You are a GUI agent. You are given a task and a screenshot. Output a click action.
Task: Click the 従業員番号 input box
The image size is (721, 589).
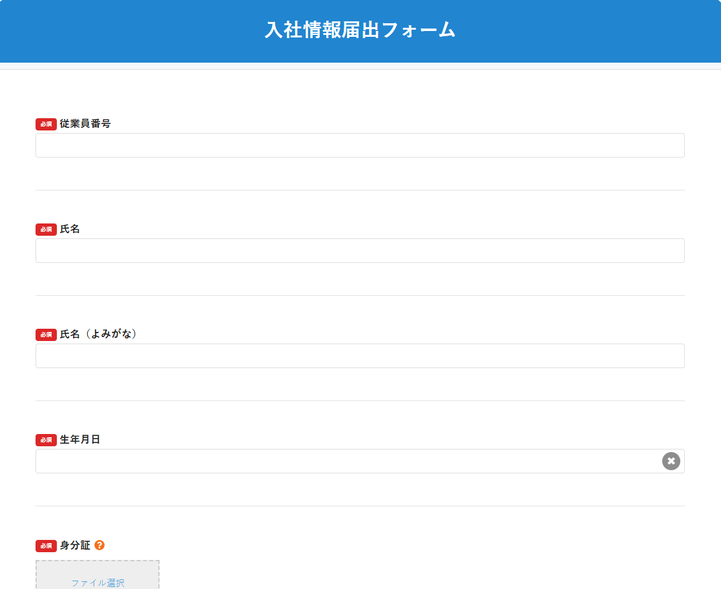[359, 145]
